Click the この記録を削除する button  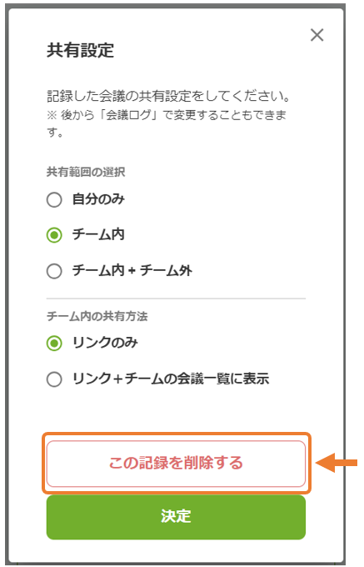[176, 464]
